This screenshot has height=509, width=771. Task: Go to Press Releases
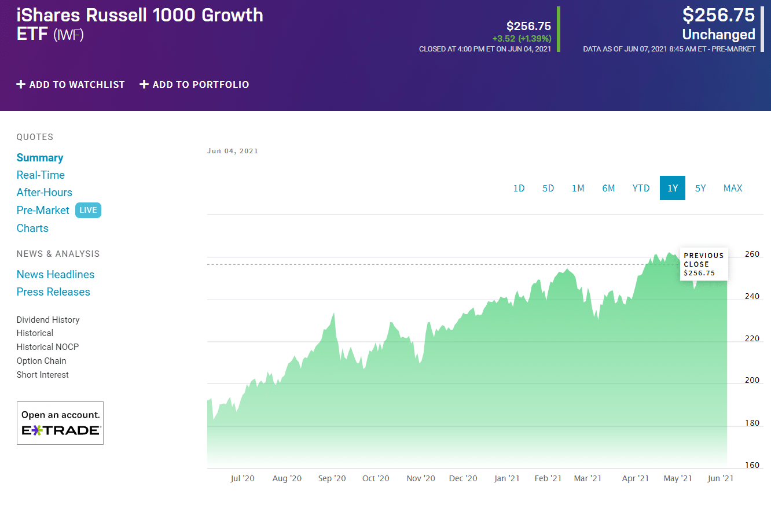click(x=53, y=292)
